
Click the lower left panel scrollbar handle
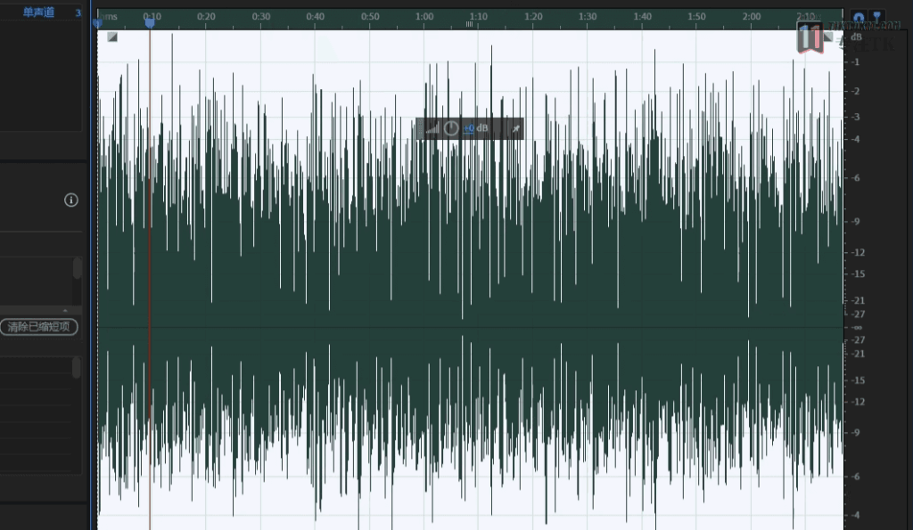point(78,366)
